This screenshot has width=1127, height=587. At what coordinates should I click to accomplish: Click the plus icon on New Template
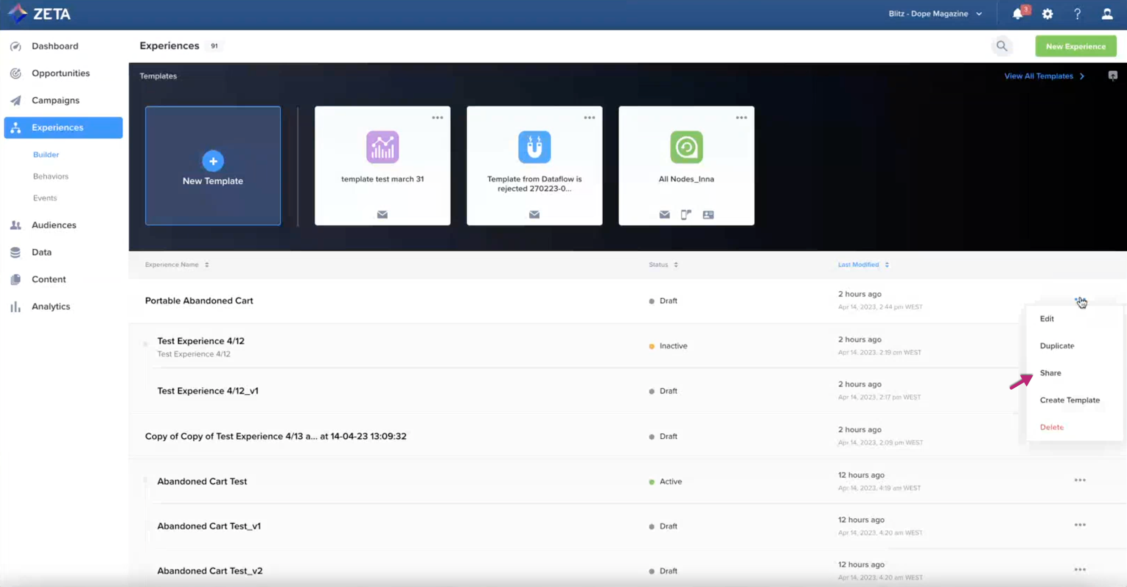(213, 161)
